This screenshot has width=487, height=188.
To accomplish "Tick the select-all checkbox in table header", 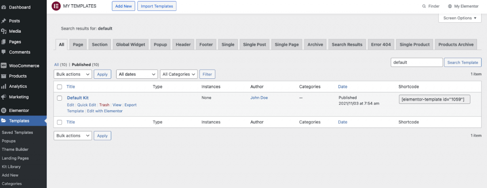I will pyautogui.click(x=59, y=87).
